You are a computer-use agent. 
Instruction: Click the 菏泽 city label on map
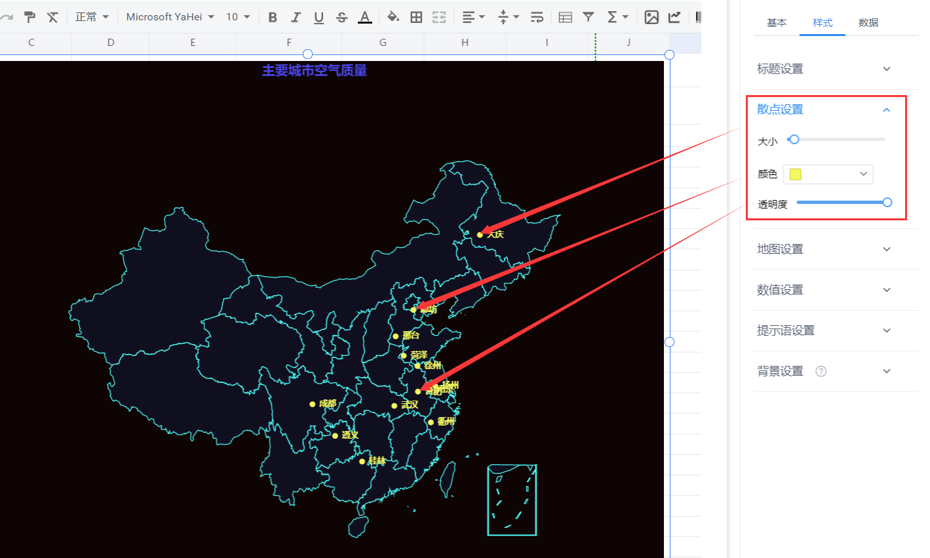[419, 355]
